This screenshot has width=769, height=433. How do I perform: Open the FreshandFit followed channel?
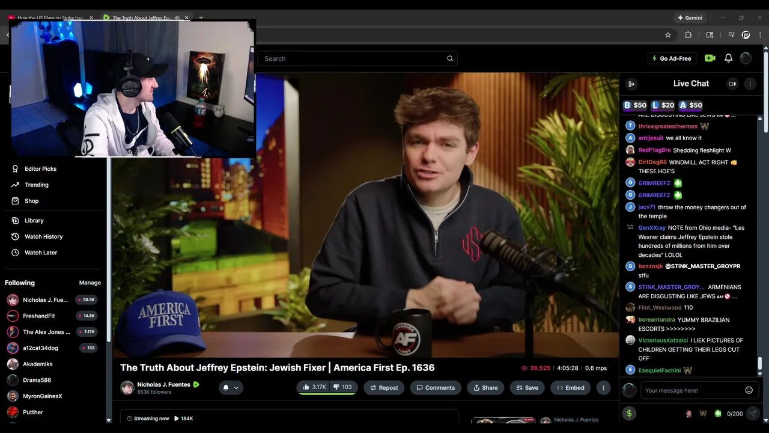[53, 316]
